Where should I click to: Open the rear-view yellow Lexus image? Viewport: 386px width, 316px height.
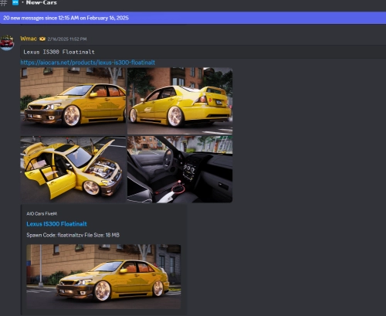(180, 101)
